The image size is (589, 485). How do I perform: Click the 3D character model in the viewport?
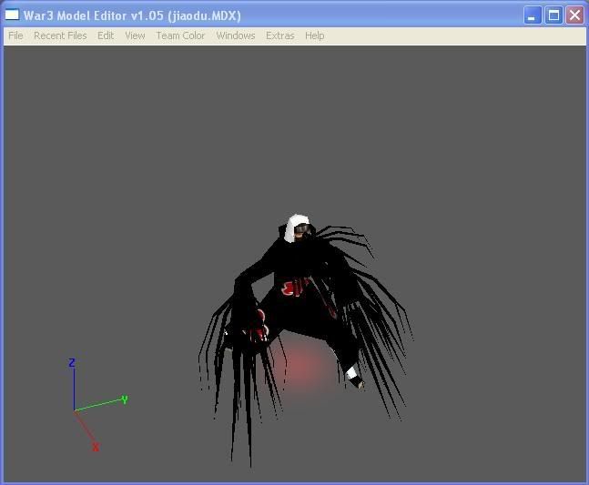point(304,308)
